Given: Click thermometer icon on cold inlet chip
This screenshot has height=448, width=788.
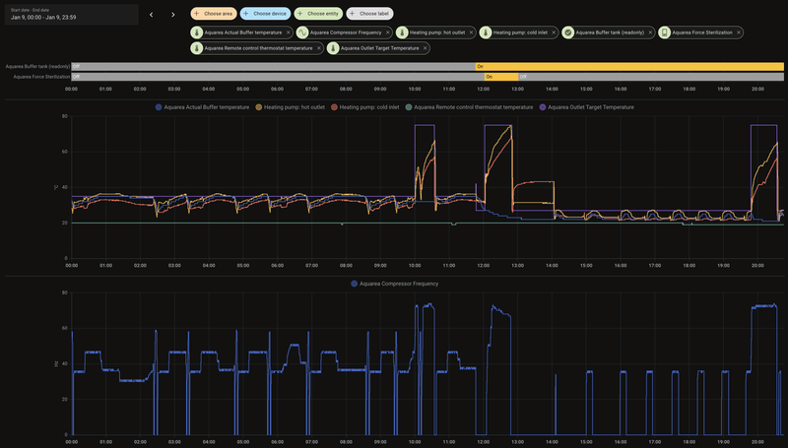Looking at the screenshot, I should [x=485, y=32].
